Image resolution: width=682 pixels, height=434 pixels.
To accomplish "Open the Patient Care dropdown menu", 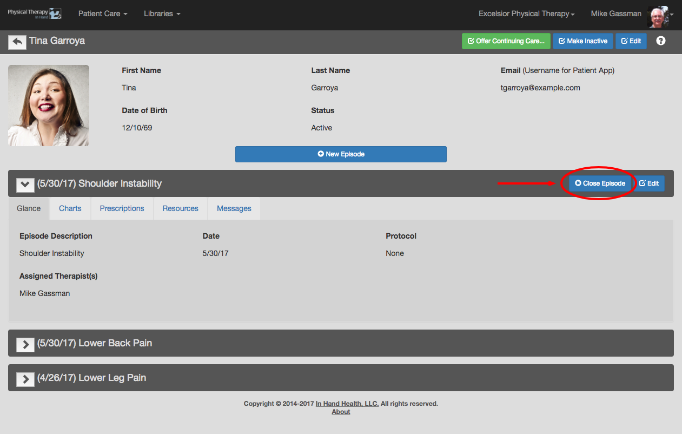I will click(x=103, y=14).
